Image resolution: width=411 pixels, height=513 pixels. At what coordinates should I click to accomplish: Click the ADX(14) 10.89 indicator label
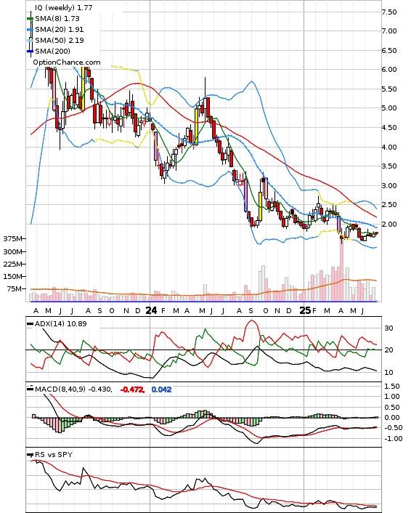tap(60, 324)
